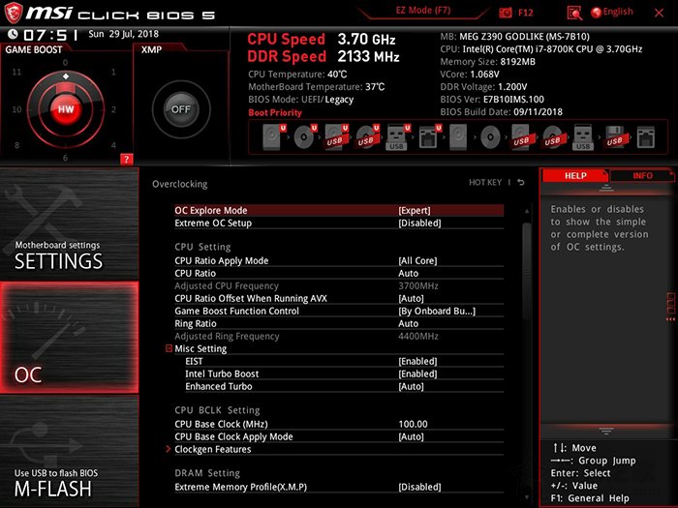Viewport: 678px width, 508px height.
Task: Select the UEFI USB CD/DVD boot icon
Action: point(367,137)
